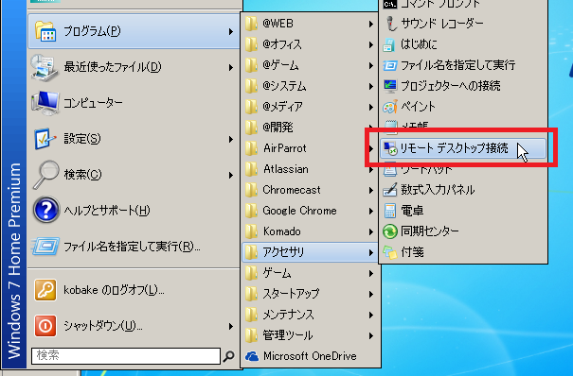This screenshot has height=376, width=573.
Task: Click the remote desktop connection icon
Action: [x=390, y=148]
